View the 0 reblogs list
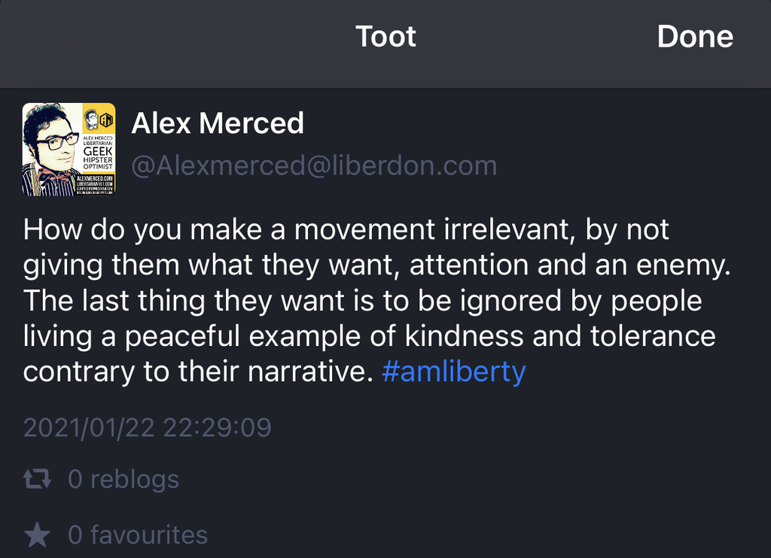Screen dimensions: 771x558 [123, 479]
